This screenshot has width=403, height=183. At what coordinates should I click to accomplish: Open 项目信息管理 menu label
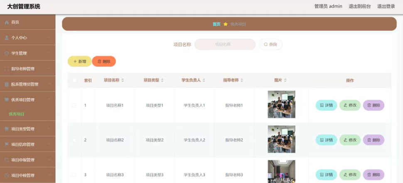[x=23, y=144]
